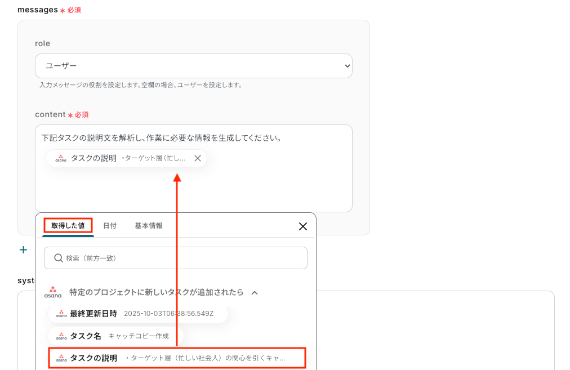Image resolution: width=570 pixels, height=370 pixels.
Task: Collapse the 特定のプロジェクト section chevron
Action: click(x=255, y=293)
